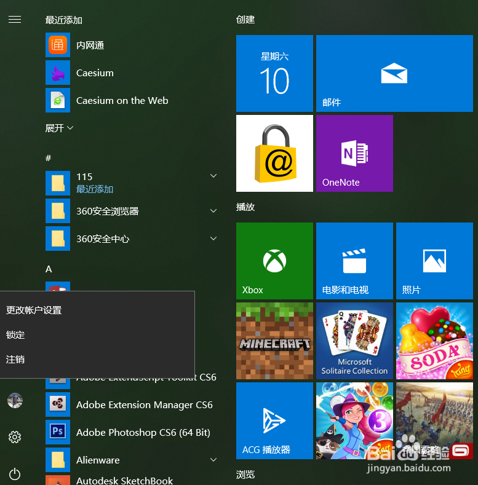Open the Xbox tile
This screenshot has width=478, height=485.
pos(274,261)
